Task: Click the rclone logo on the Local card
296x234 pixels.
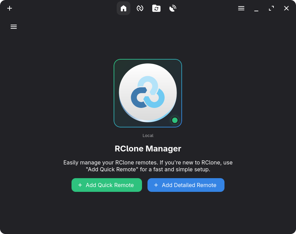Action: [147, 93]
